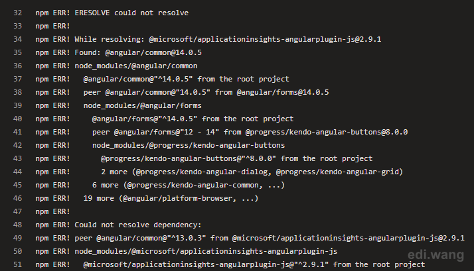
Task: Click '@progress/kendo-angular-buttons@8.0.0' on line 41
Action: point(327,132)
